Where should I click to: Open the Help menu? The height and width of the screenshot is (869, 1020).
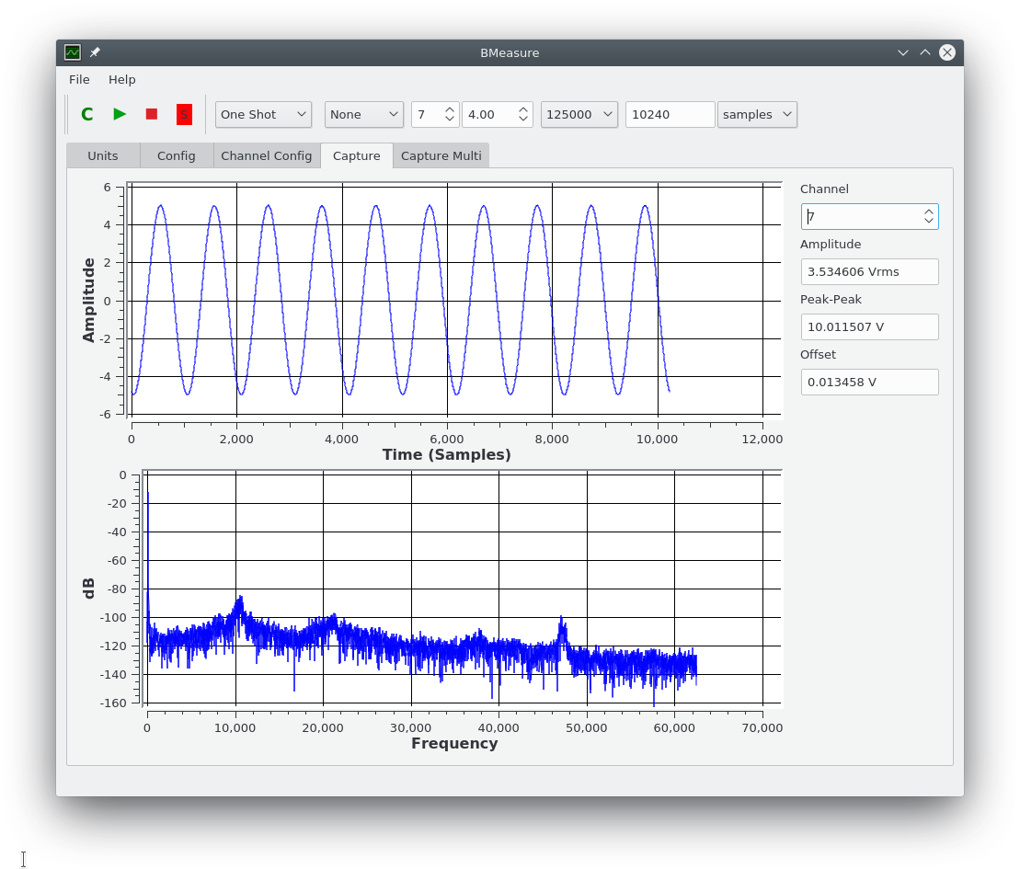point(121,80)
